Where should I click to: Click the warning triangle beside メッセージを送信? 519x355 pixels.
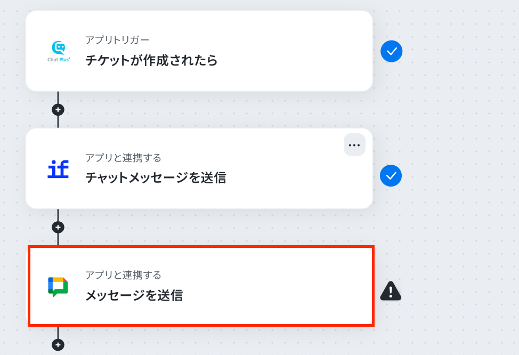[x=391, y=291]
